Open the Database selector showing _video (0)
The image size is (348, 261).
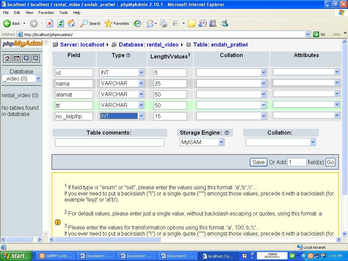(21, 79)
